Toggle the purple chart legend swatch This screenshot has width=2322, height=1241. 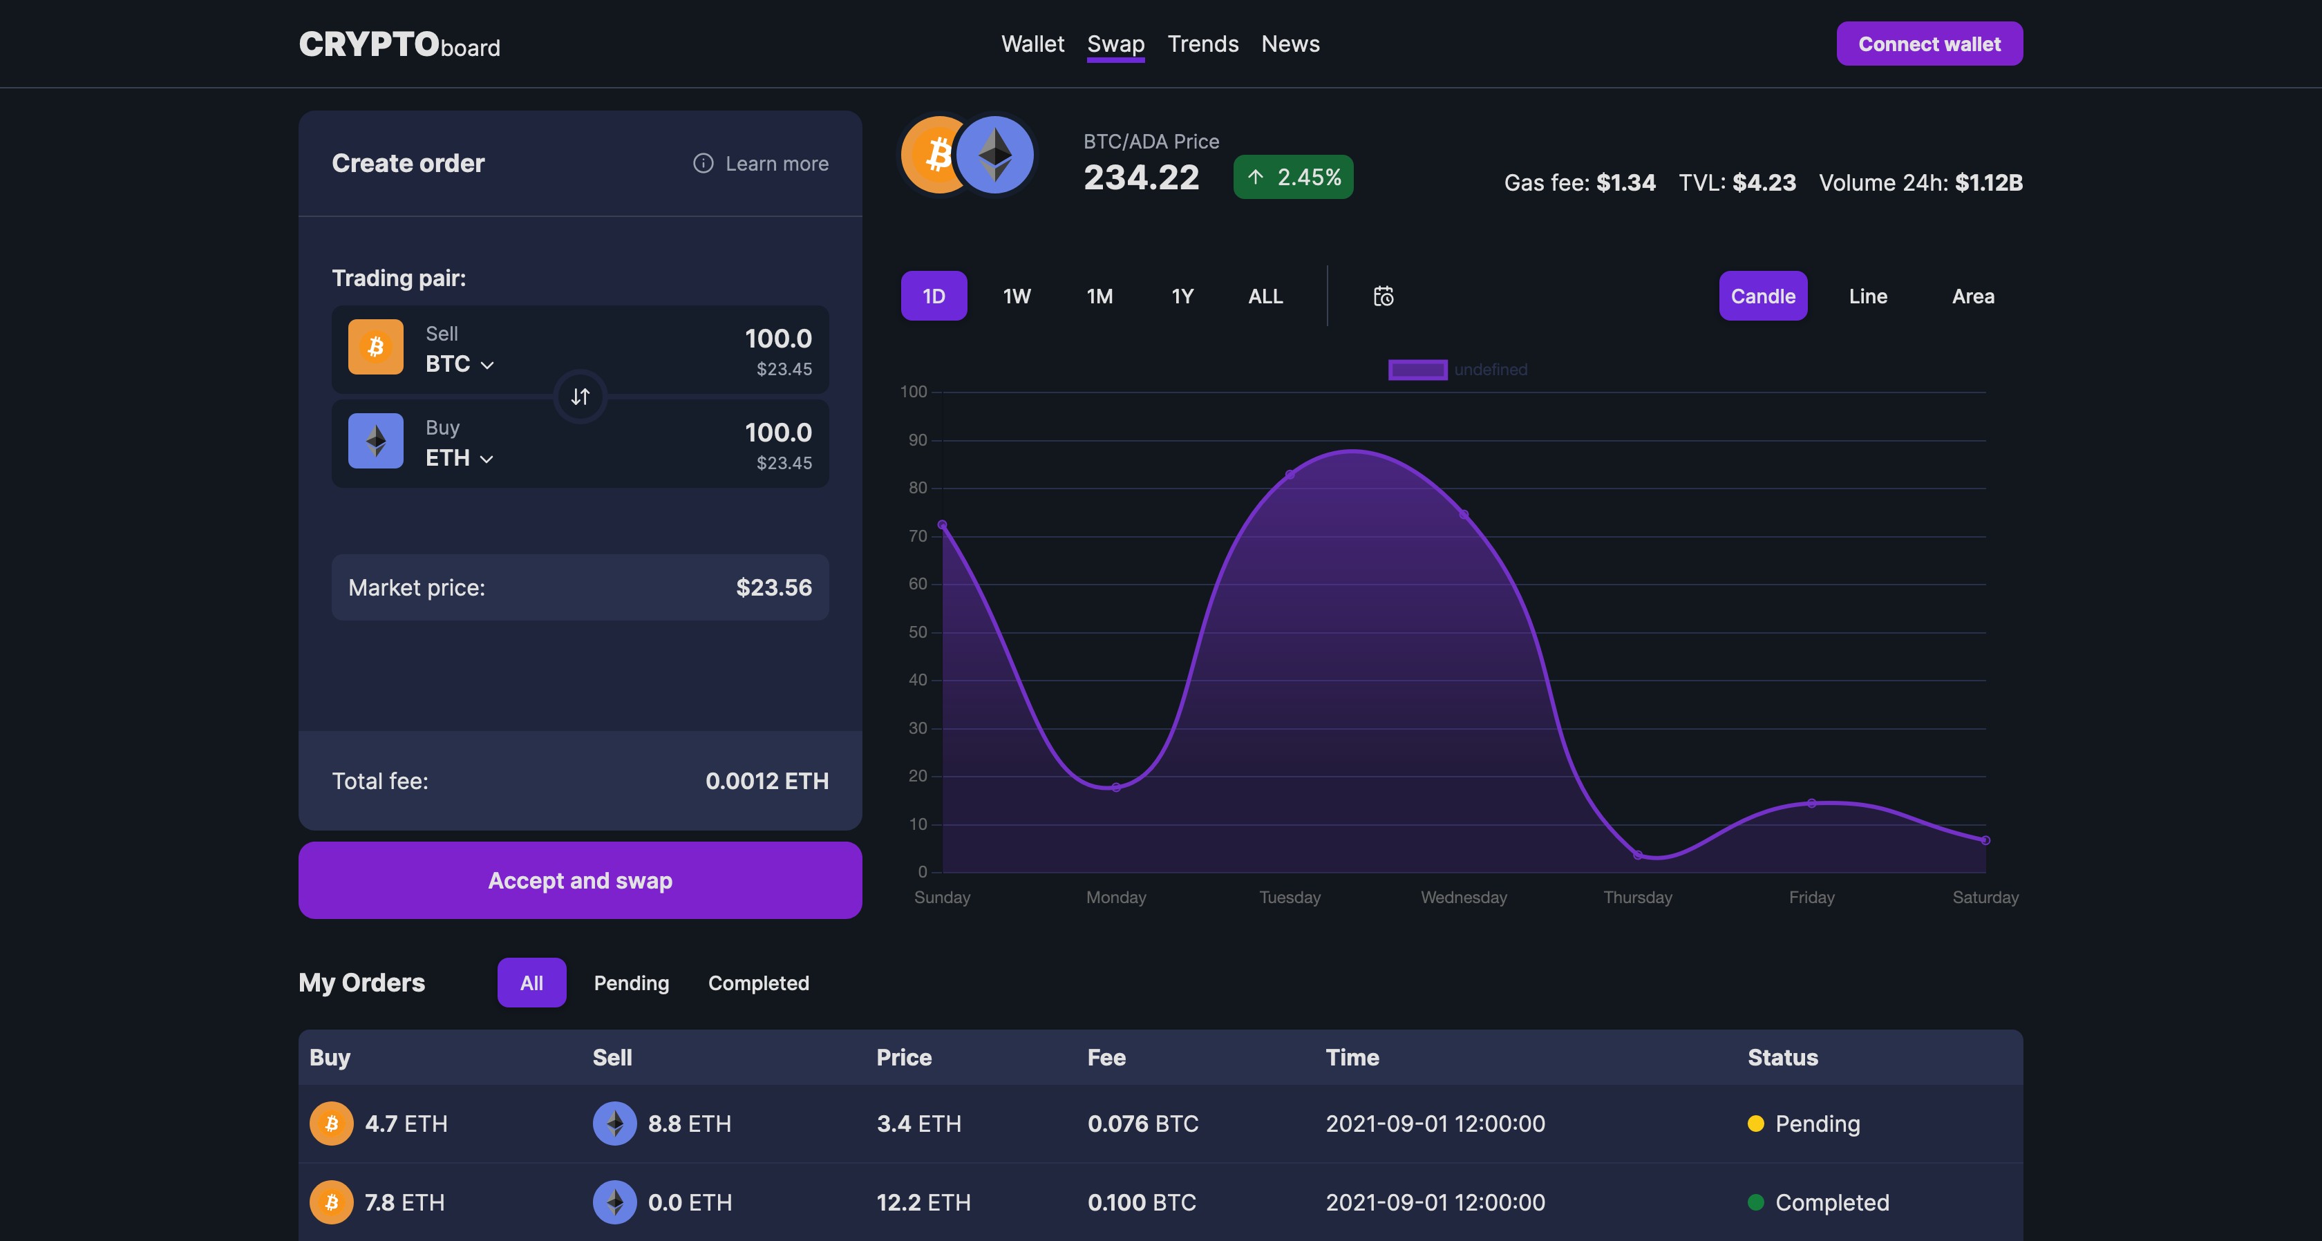coord(1418,370)
